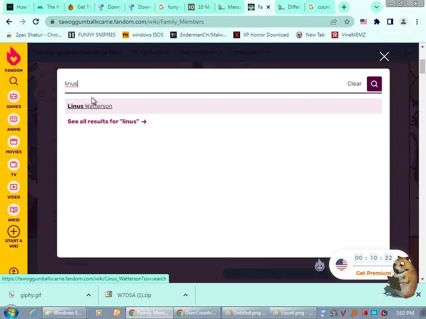Expand options for giphy.gif download
This screenshot has width=426, height=319.
point(89,295)
